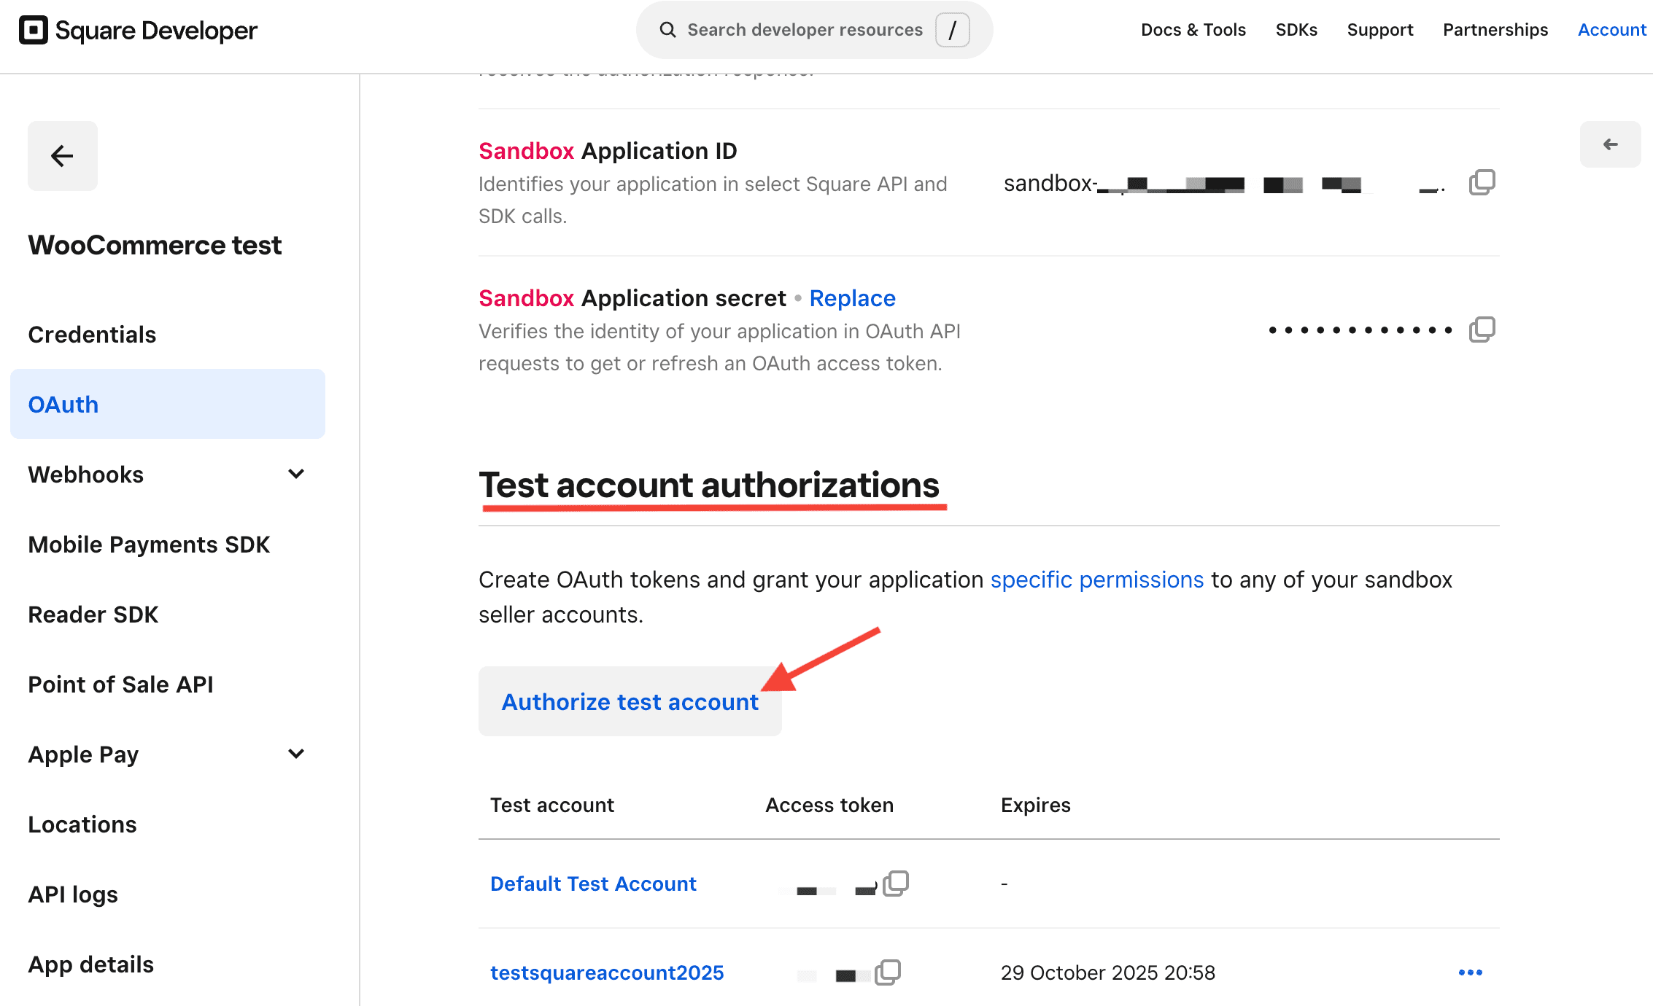The width and height of the screenshot is (1653, 1006).
Task: Copy the testsquareaccount2025 access token
Action: pyautogui.click(x=888, y=972)
